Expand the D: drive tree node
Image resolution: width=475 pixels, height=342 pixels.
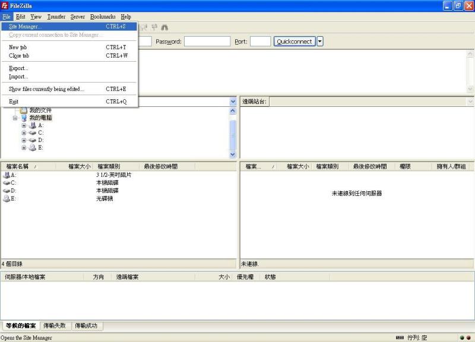(x=24, y=140)
